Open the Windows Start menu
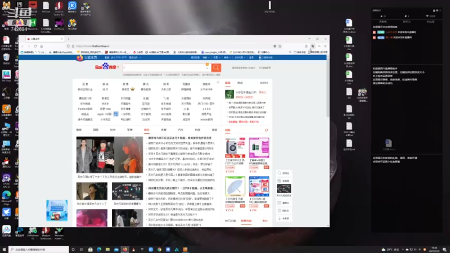The image size is (450, 253). pos(4,250)
